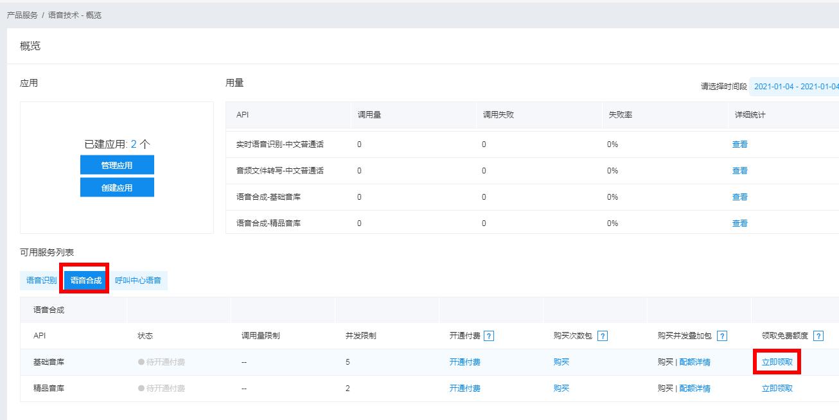Open the date range picker 2021-01-04
The height and width of the screenshot is (420, 839).
795,87
